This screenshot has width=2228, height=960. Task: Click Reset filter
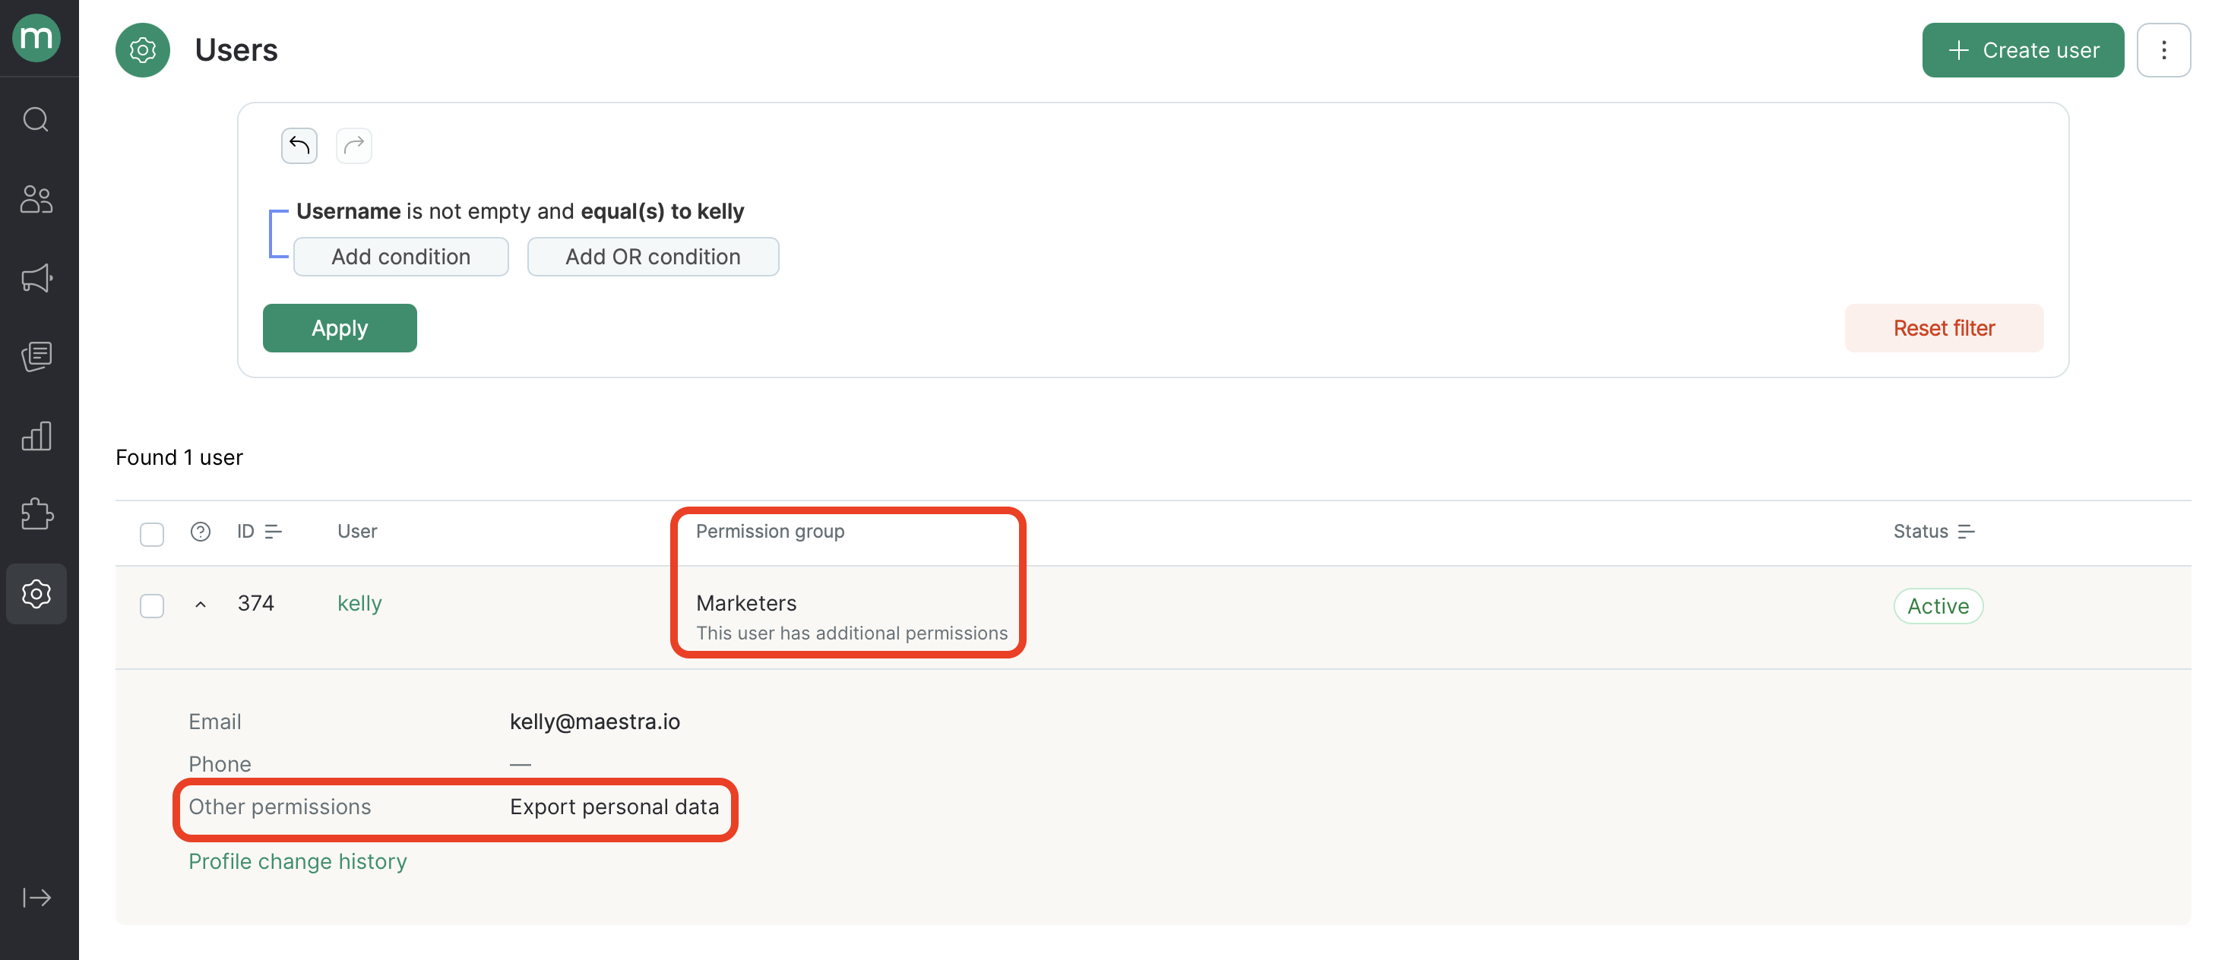[1944, 328]
